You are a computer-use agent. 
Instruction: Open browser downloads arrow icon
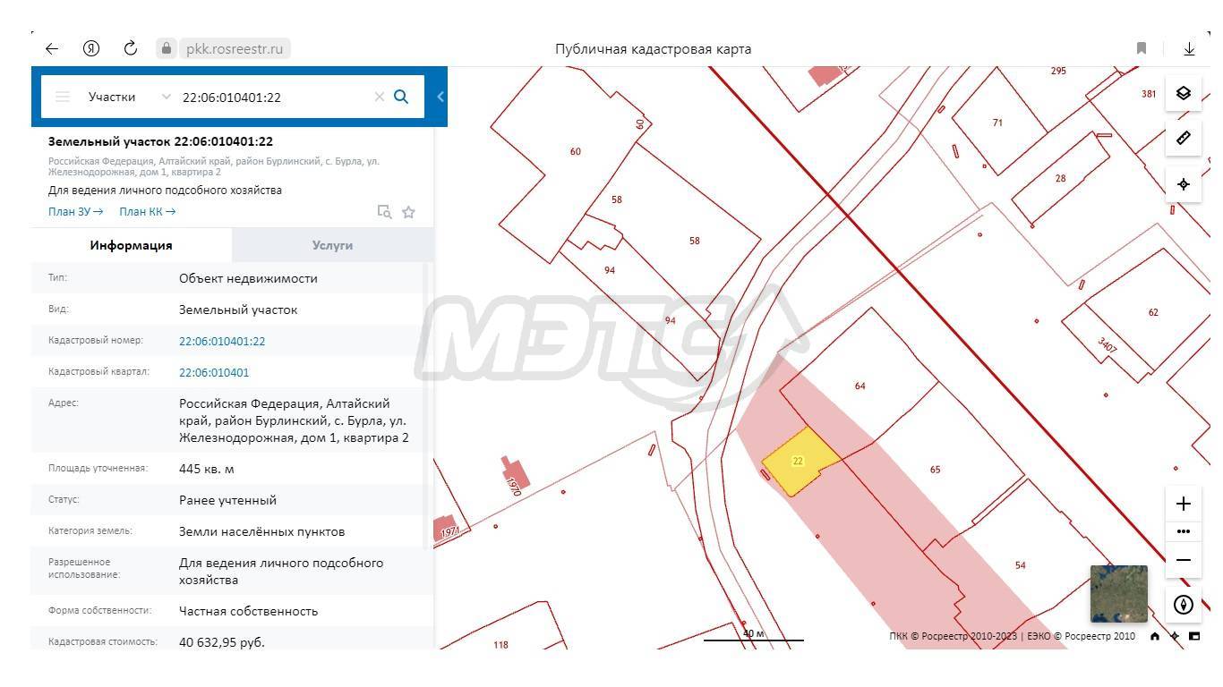[x=1189, y=48]
